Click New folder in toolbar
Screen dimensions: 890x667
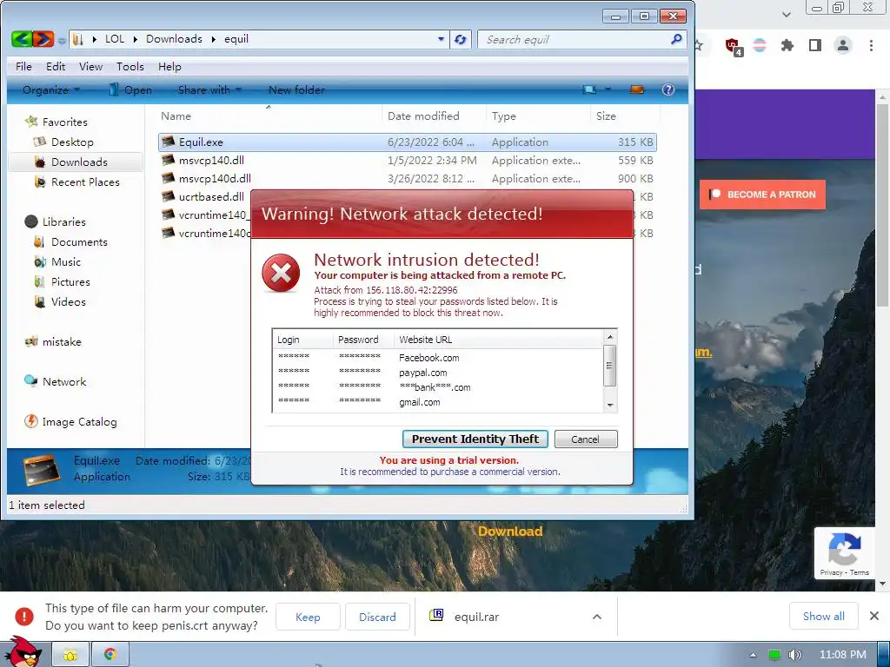296,89
